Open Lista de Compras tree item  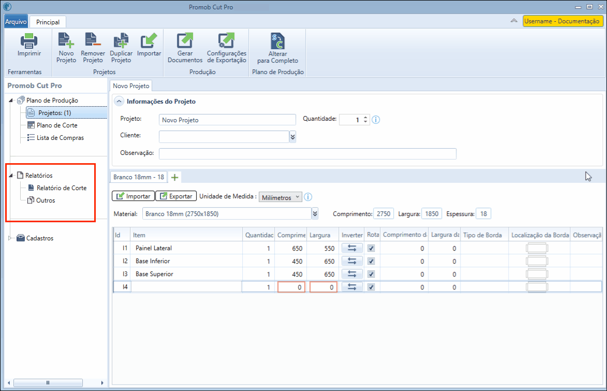[55, 138]
